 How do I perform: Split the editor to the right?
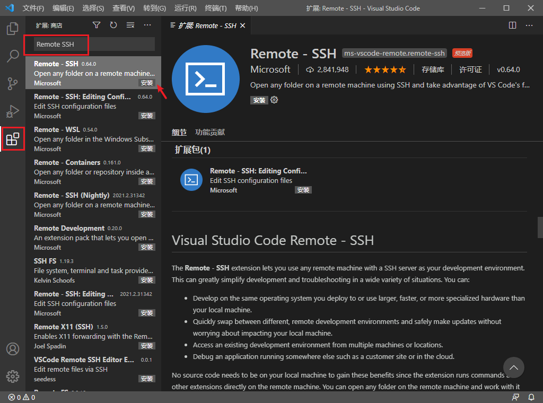tap(512, 25)
